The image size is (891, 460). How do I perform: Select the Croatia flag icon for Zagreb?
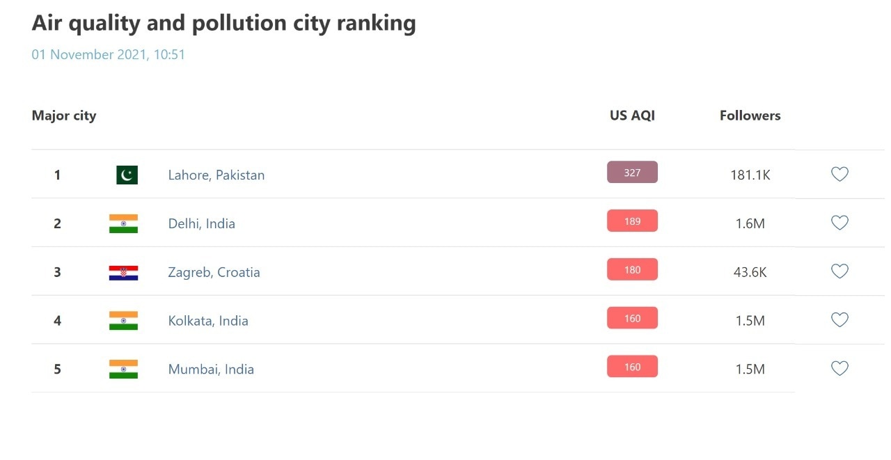coord(123,272)
